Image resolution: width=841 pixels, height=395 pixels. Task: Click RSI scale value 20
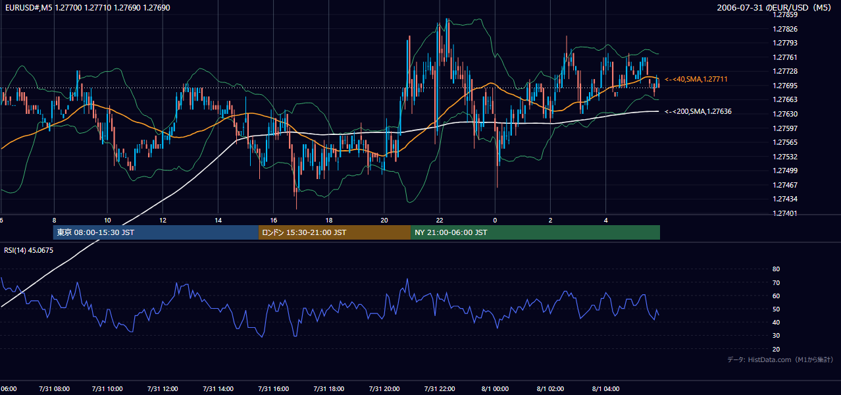(776, 349)
